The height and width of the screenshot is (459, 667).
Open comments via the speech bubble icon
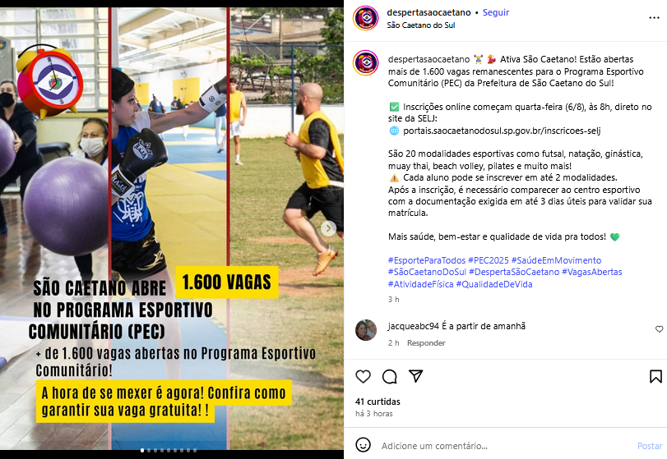click(389, 377)
